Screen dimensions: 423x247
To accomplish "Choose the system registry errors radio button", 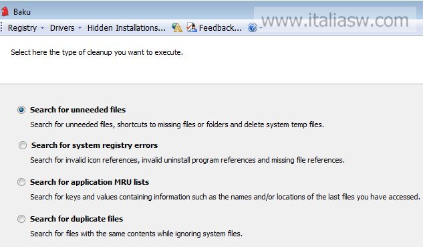I will pyautogui.click(x=23, y=145).
